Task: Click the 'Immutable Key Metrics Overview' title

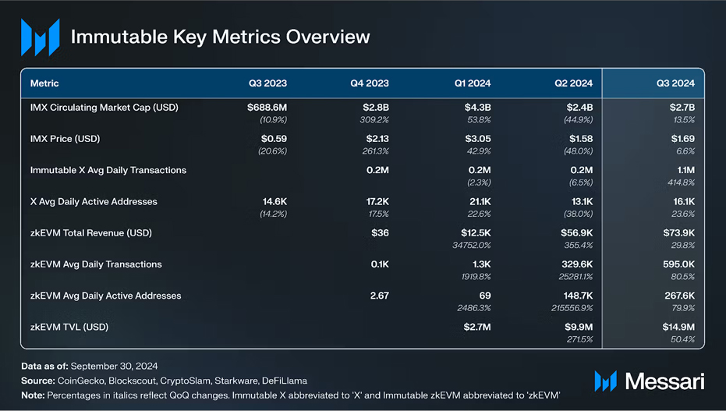Action: (x=221, y=37)
